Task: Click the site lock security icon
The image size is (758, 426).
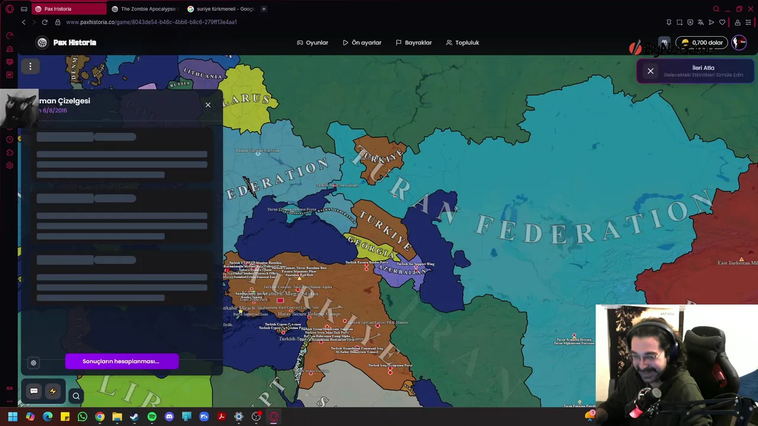Action: tap(57, 22)
